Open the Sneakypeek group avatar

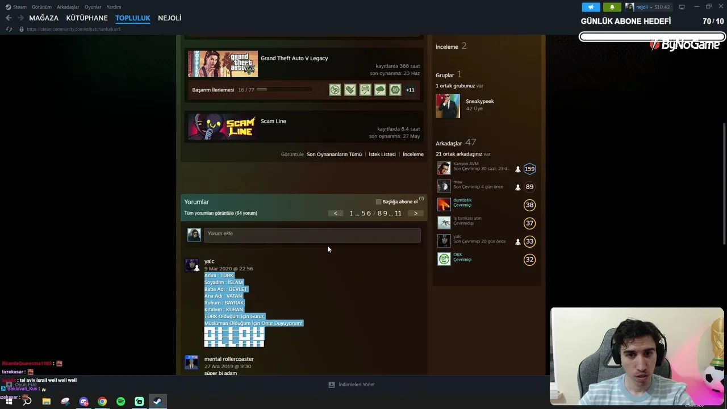coord(448,106)
